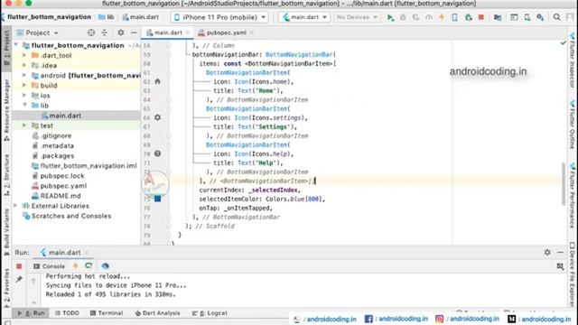Open DevTools icon in Run panel
The height and width of the screenshot is (325, 578).
click(x=105, y=266)
